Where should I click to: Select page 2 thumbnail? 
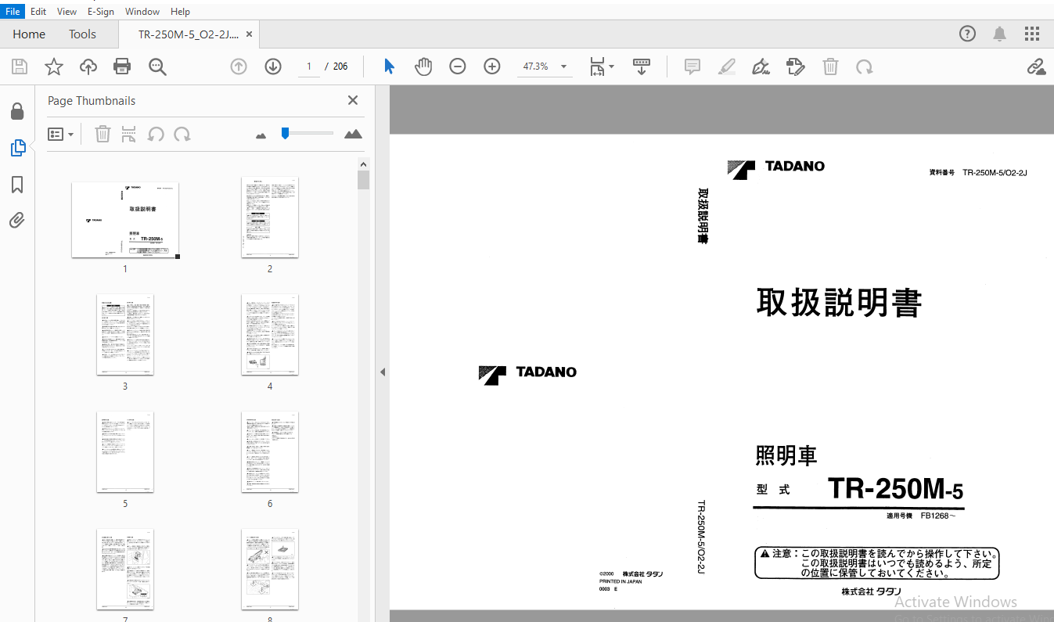click(x=270, y=218)
